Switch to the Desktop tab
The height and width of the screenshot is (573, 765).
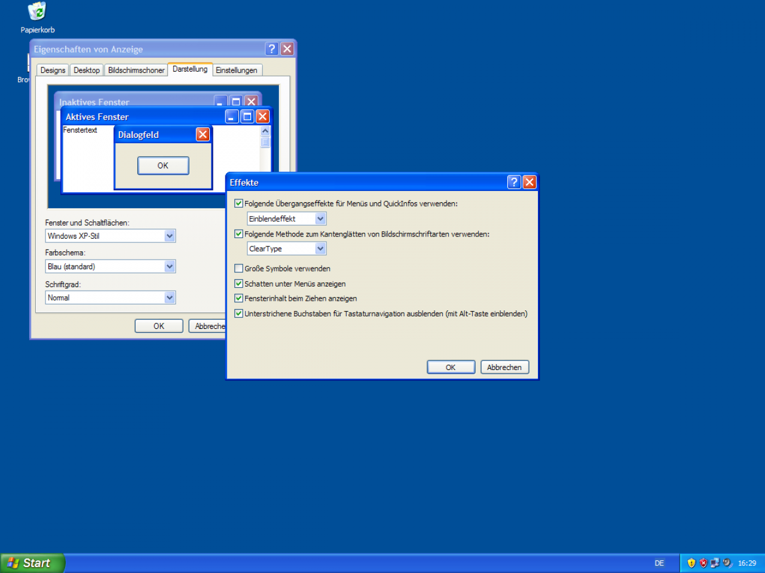(87, 70)
